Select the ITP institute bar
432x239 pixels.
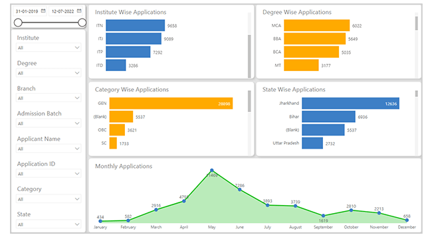(128, 52)
